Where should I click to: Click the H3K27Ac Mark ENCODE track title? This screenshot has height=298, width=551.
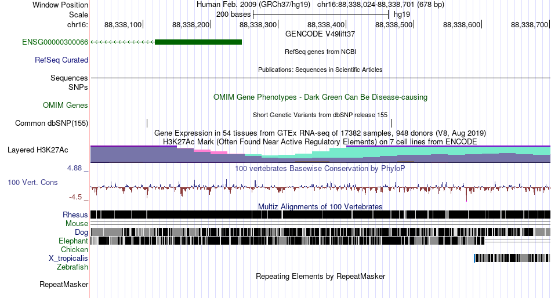click(320, 141)
